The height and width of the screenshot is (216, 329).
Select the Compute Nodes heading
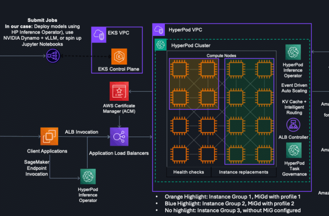[x=221, y=56]
